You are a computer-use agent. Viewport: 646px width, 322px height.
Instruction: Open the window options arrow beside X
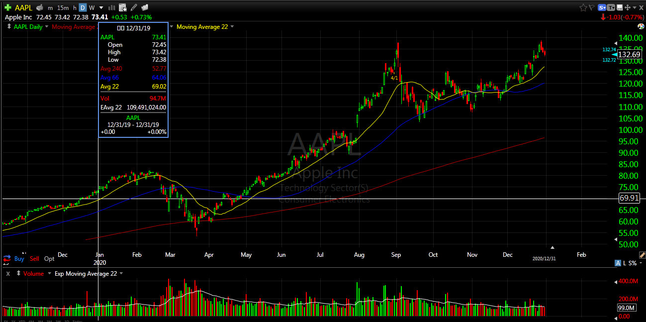(x=634, y=7)
